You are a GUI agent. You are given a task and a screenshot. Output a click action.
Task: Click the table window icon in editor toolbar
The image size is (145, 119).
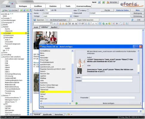(x=100, y=24)
